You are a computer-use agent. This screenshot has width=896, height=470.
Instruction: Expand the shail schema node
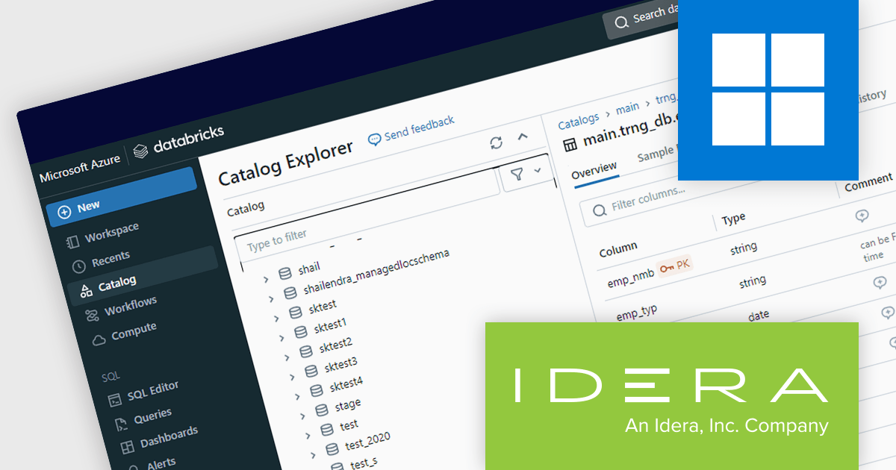pos(266,279)
